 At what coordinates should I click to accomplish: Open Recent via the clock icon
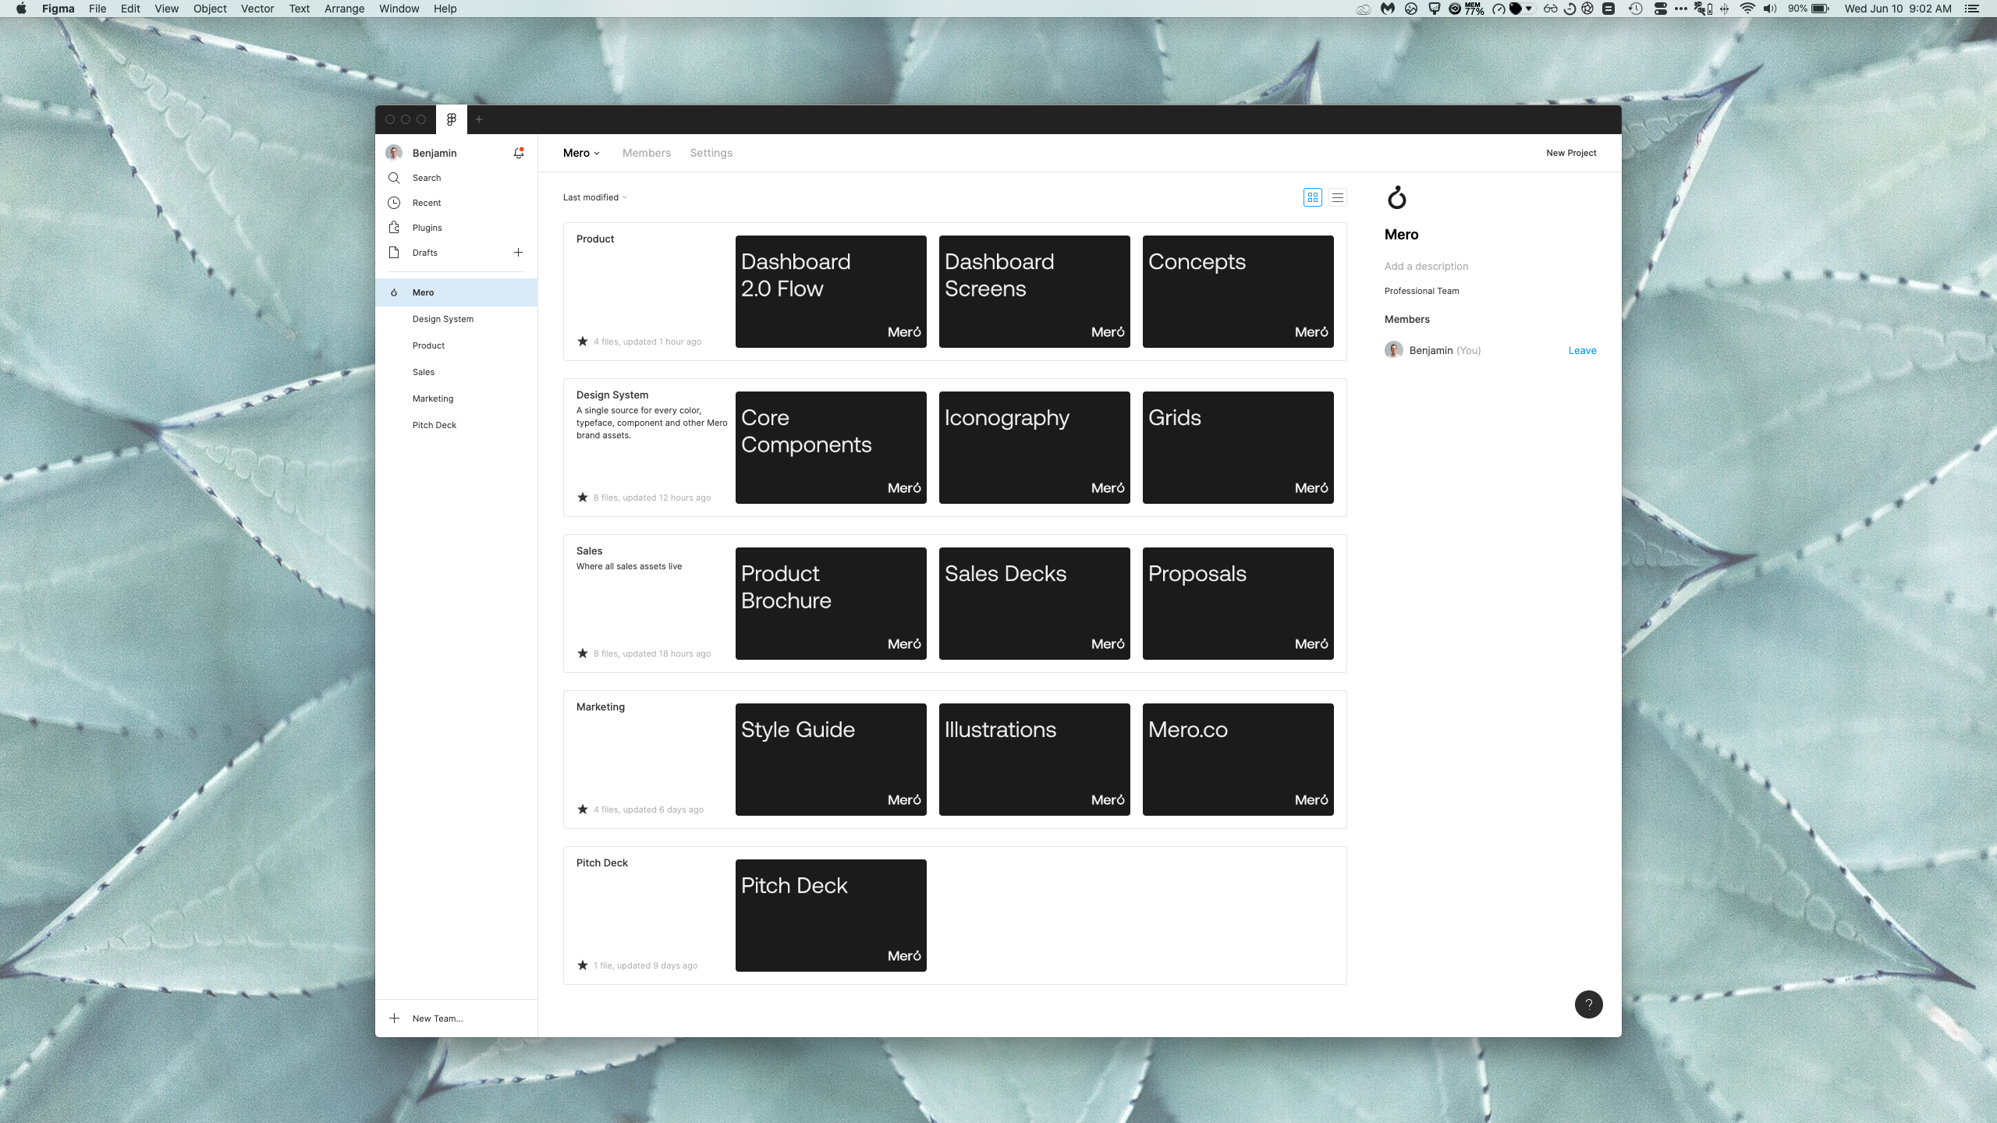[x=394, y=203]
